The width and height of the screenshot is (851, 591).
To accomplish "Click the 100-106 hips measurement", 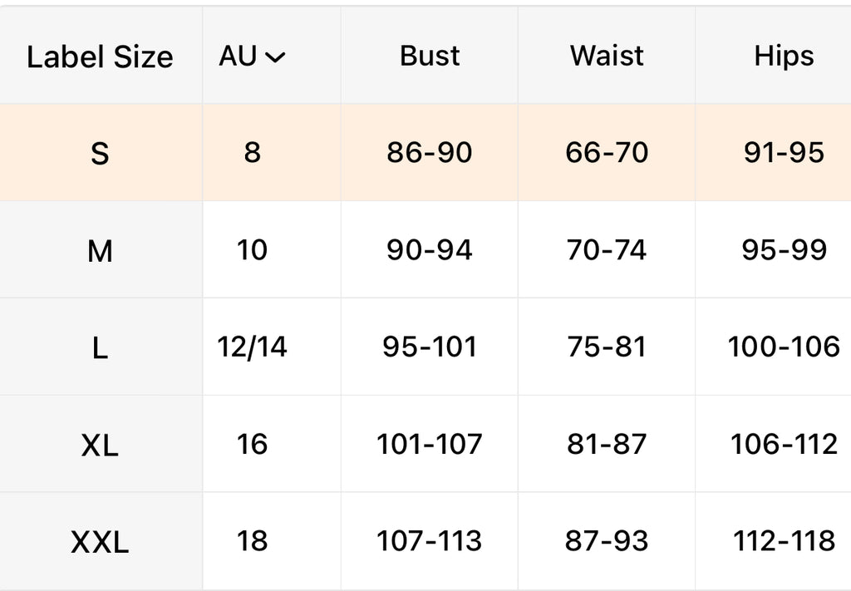I will [x=784, y=347].
